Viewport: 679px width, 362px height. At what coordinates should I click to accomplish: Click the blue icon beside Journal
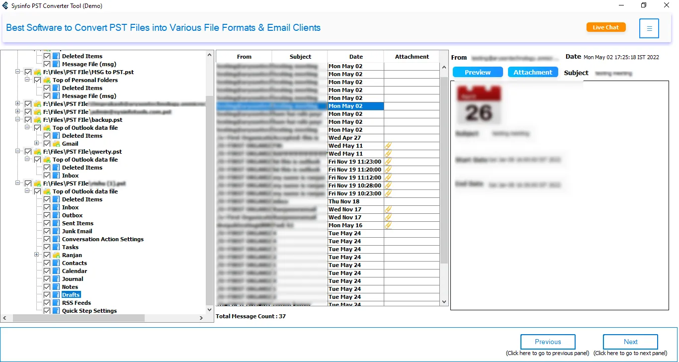coord(56,279)
